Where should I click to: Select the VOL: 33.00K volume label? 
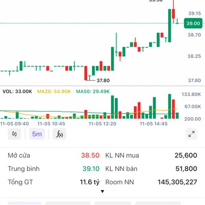point(17,91)
